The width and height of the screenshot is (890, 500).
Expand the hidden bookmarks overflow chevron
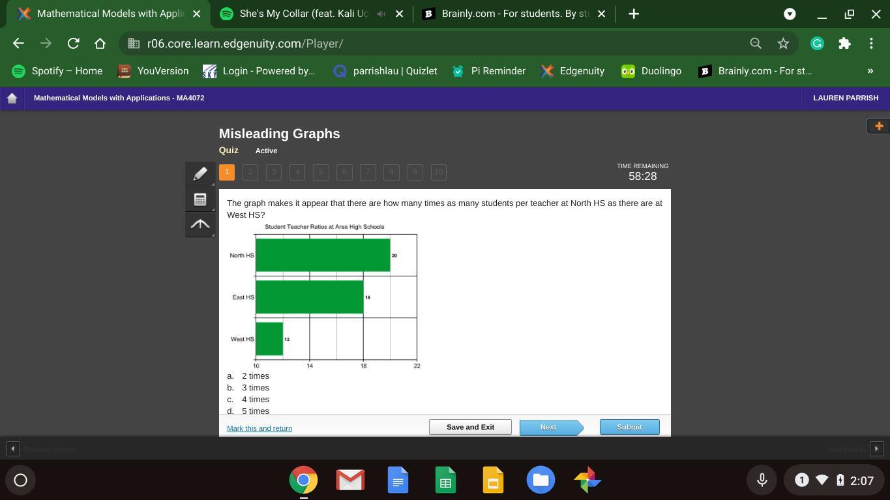click(870, 71)
